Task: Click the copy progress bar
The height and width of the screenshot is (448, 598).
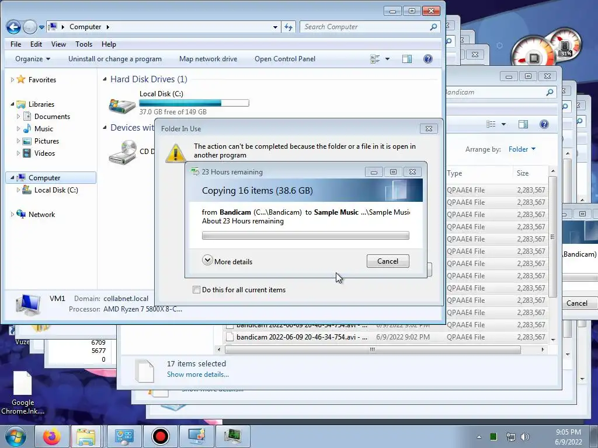Action: [305, 236]
